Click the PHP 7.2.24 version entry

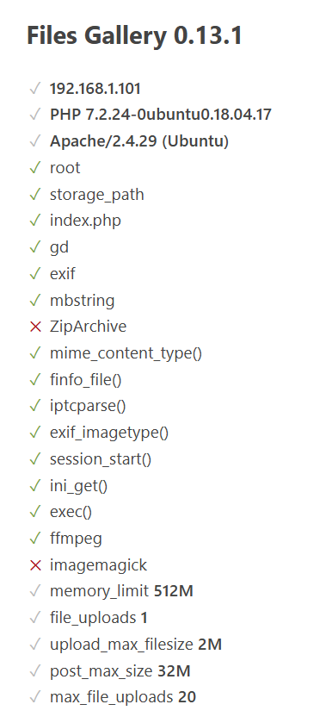click(x=161, y=115)
